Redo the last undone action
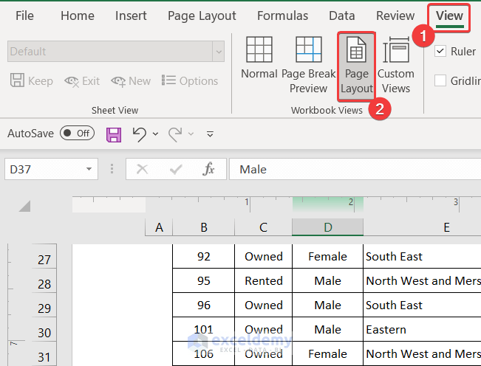Image resolution: width=481 pixels, height=366 pixels. click(x=175, y=134)
